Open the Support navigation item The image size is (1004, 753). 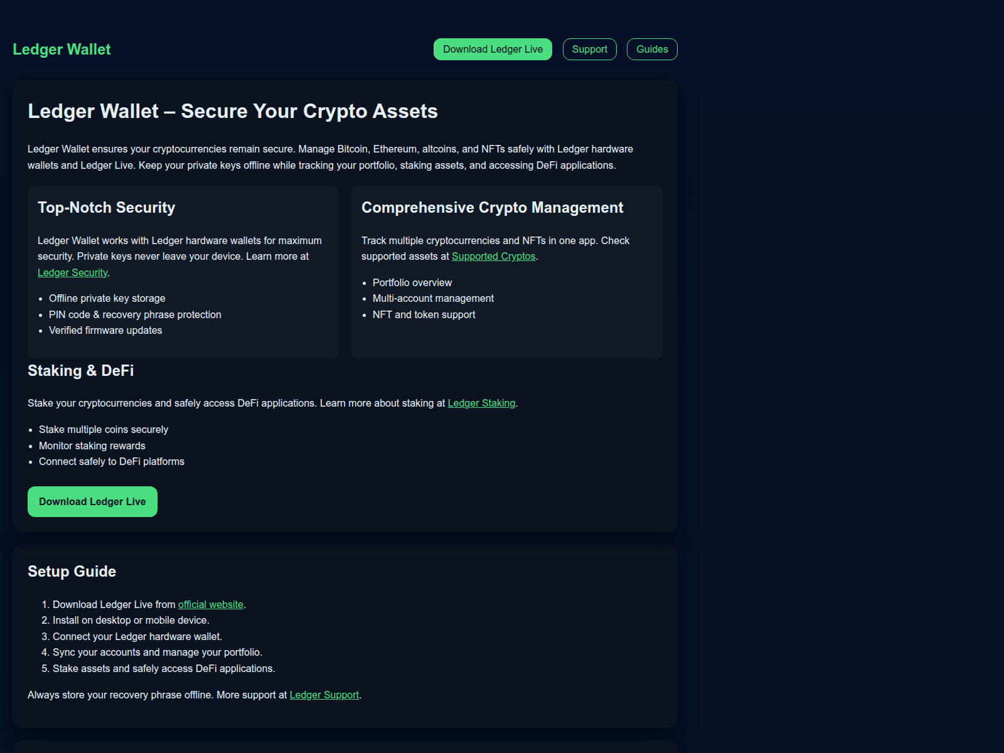[x=589, y=50]
